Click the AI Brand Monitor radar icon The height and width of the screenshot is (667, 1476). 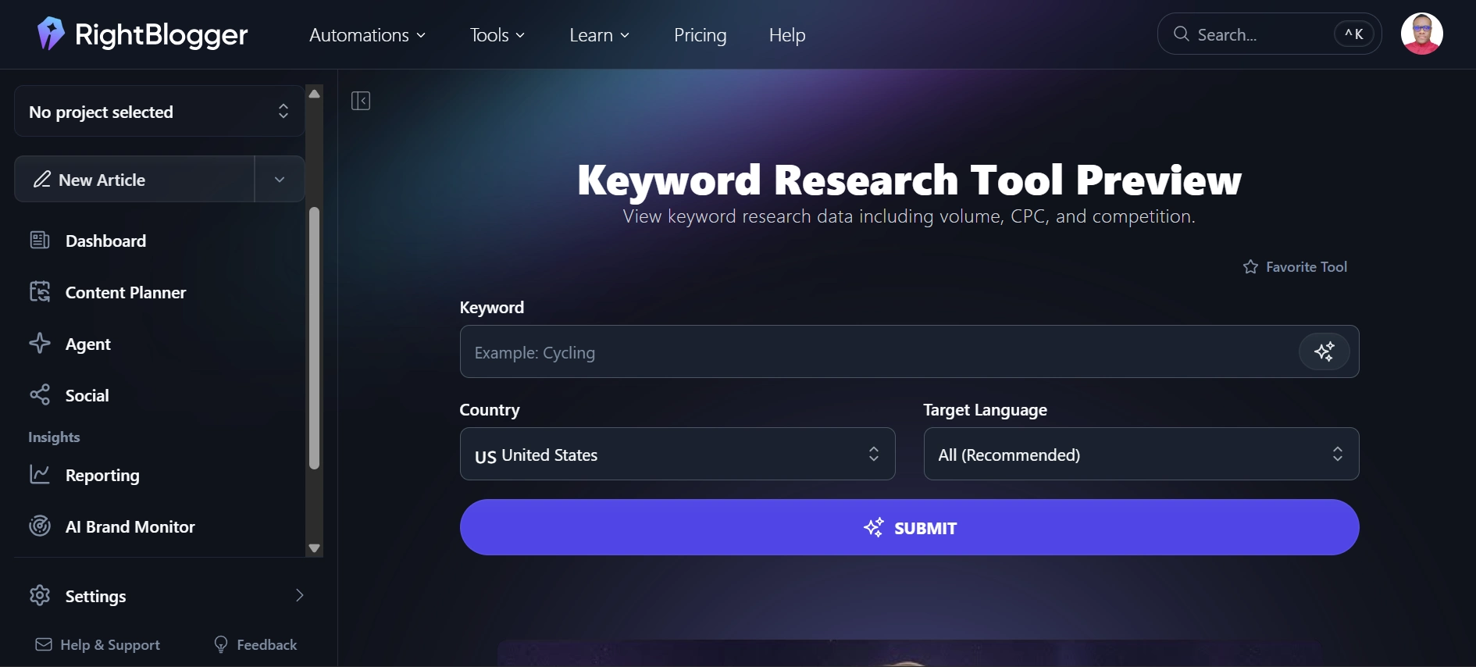pos(40,526)
